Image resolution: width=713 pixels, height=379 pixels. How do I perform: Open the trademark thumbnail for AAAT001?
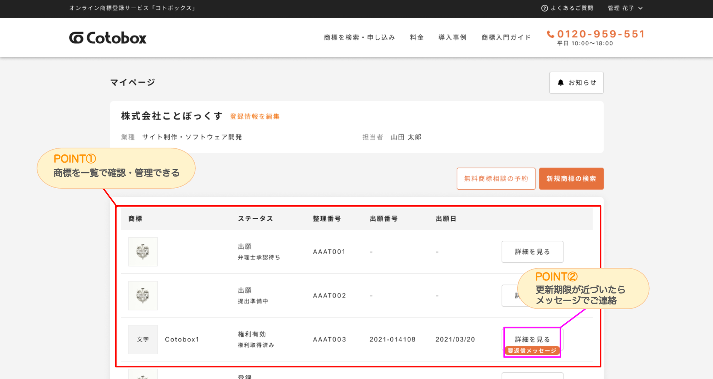(143, 252)
